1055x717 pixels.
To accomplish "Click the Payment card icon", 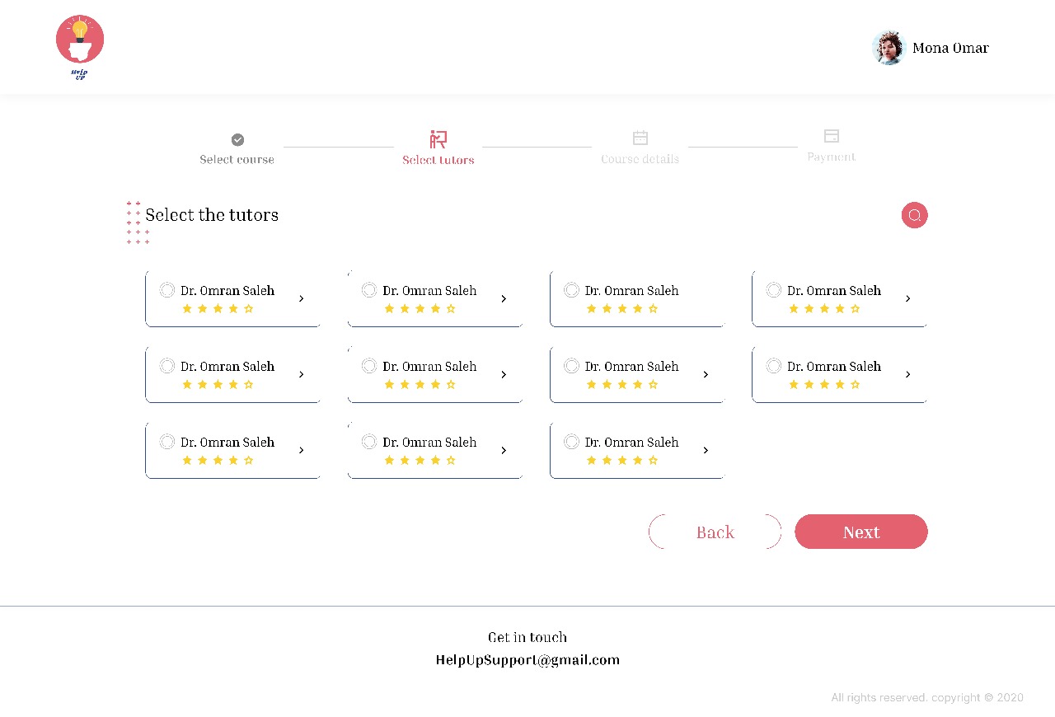I will (831, 136).
